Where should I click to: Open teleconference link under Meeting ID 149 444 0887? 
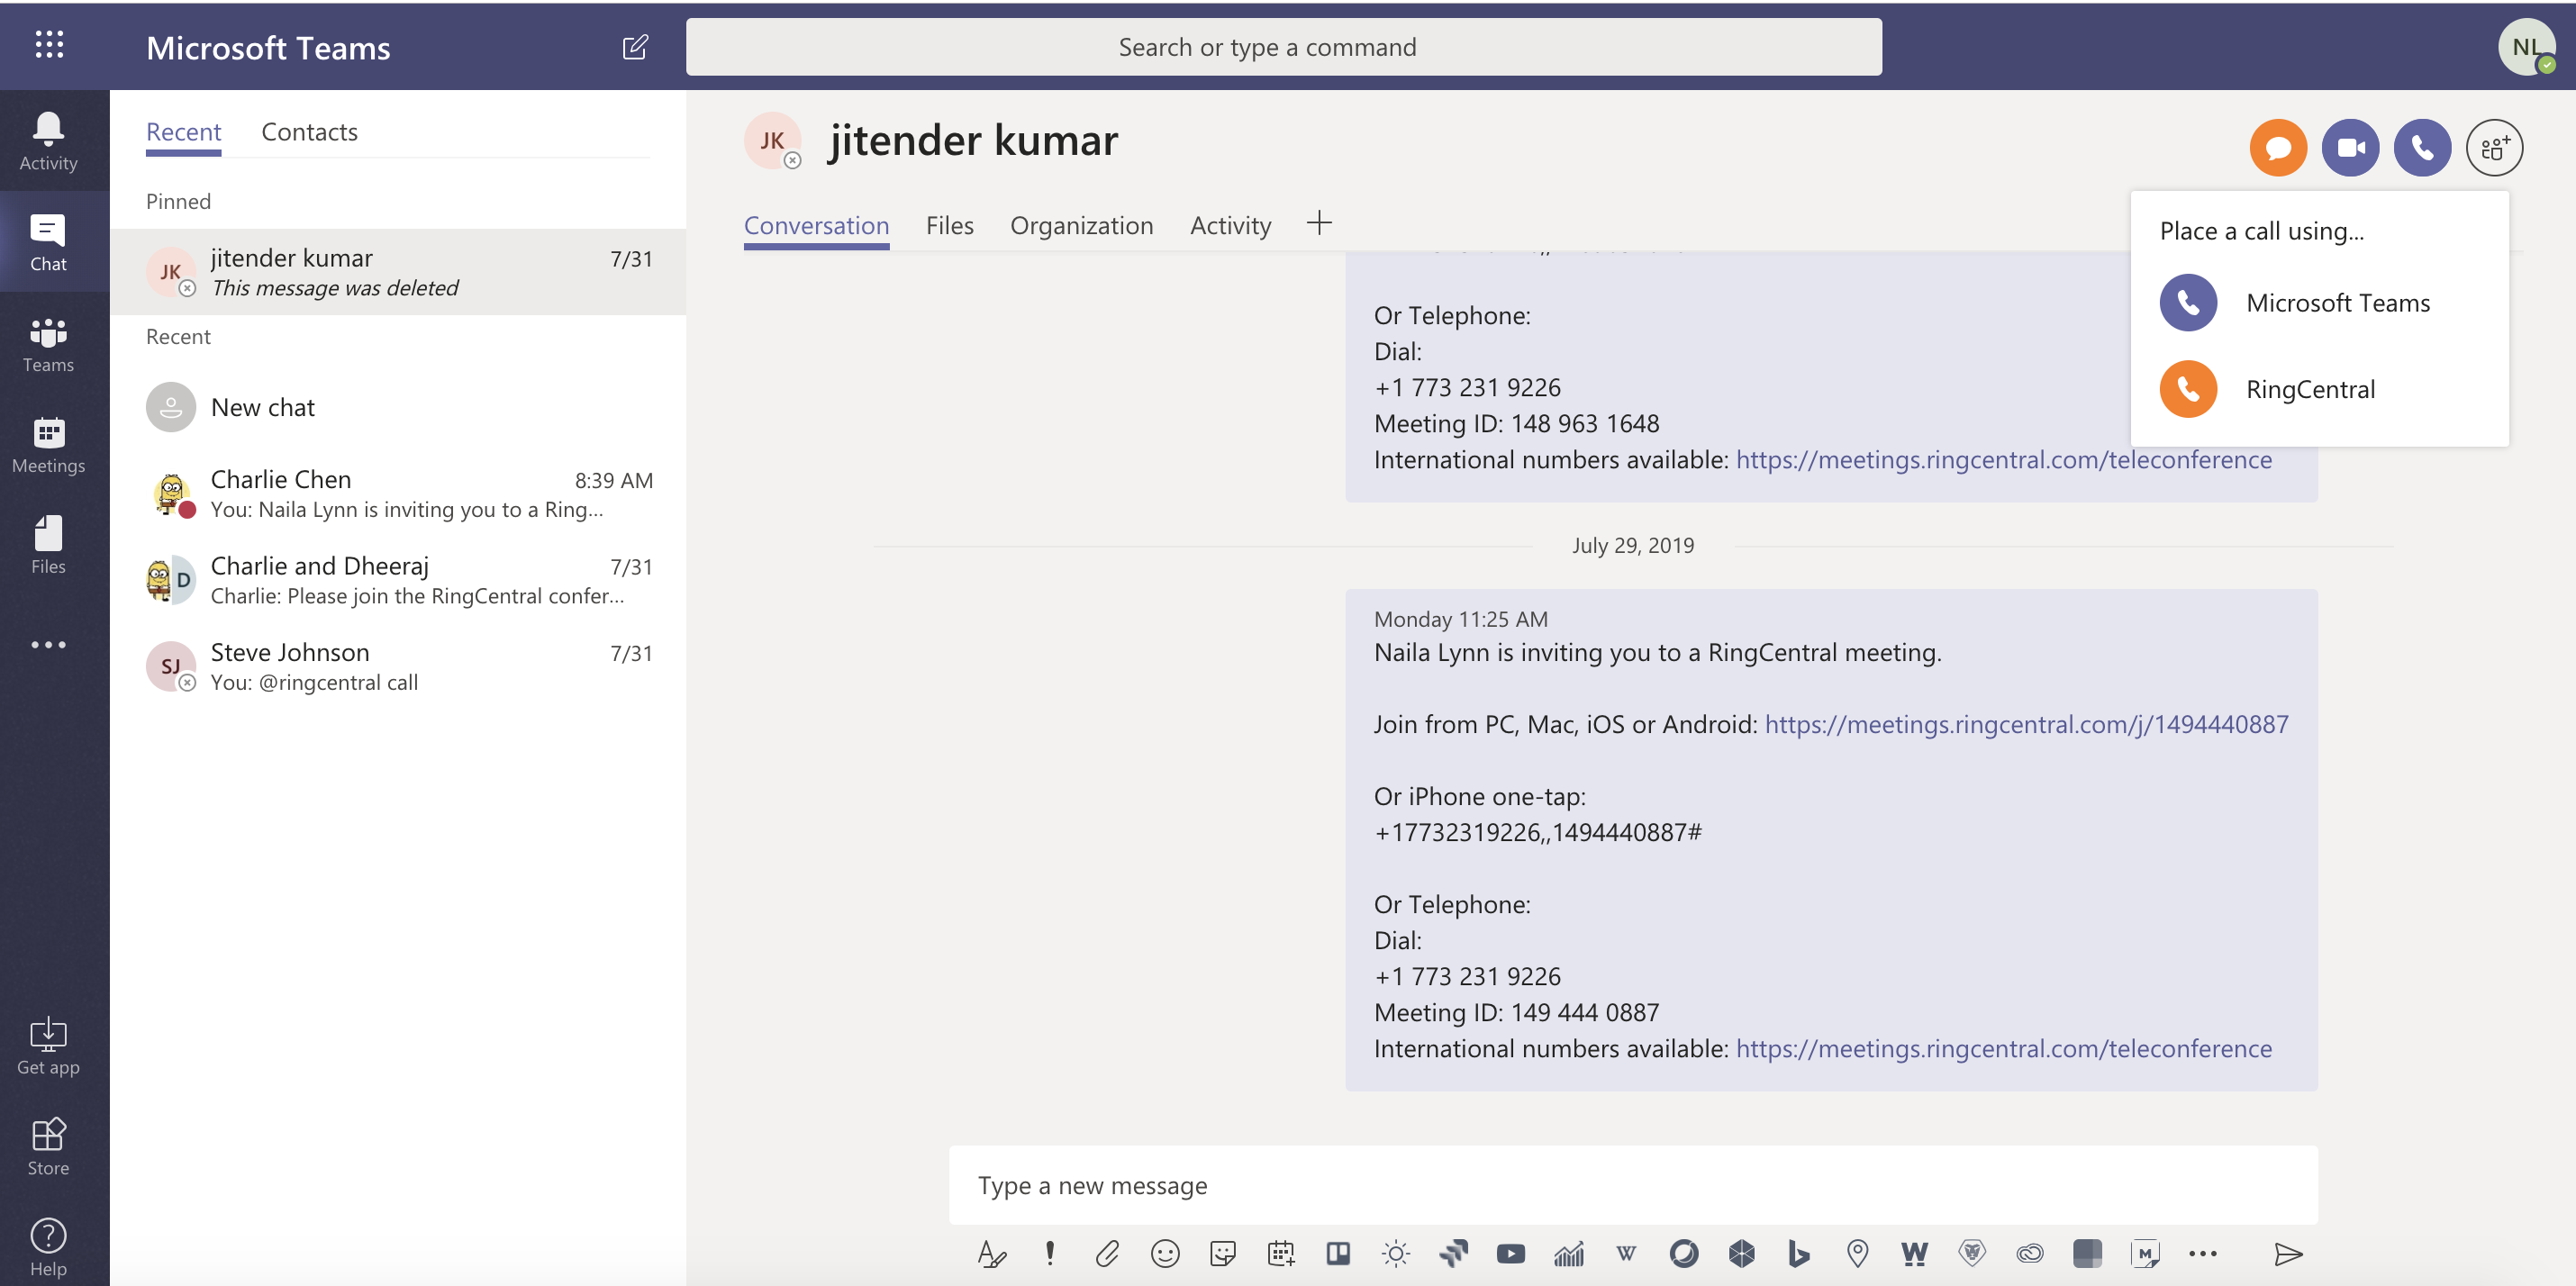(2004, 1048)
